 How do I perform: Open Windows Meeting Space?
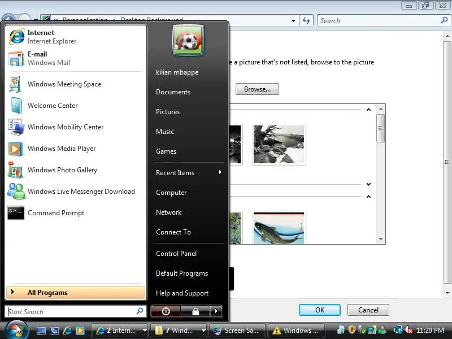[x=76, y=84]
